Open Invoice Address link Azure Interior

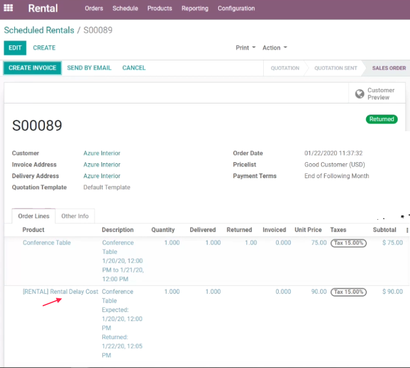point(102,165)
